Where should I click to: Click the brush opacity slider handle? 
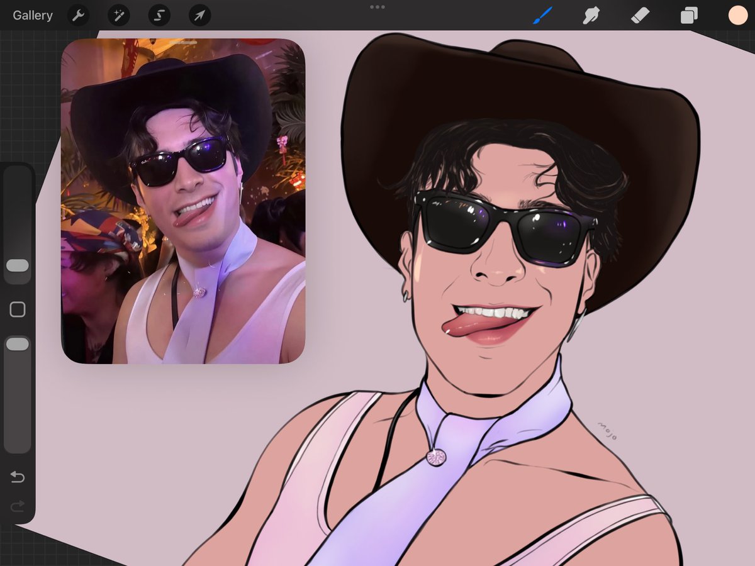[18, 344]
